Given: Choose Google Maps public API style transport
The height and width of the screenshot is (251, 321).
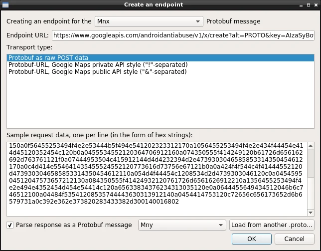Looking at the screenshot, I should (x=160, y=72).
